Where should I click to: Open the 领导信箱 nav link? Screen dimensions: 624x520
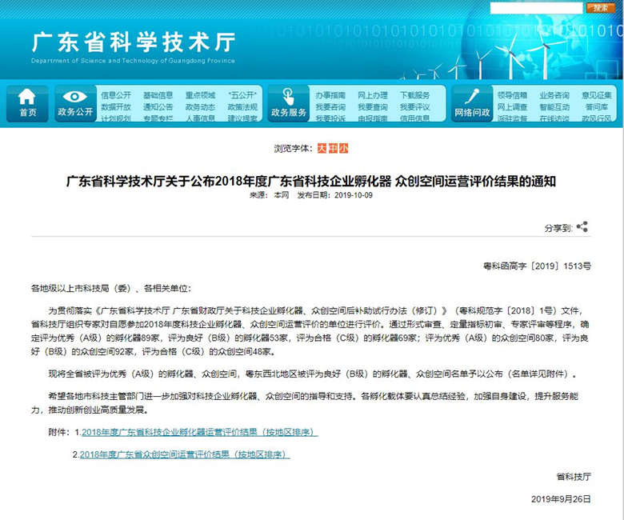[x=513, y=95]
